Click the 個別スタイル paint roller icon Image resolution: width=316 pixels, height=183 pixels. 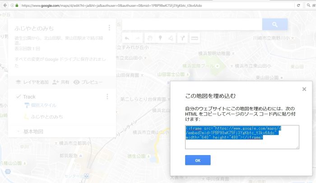pos(27,105)
